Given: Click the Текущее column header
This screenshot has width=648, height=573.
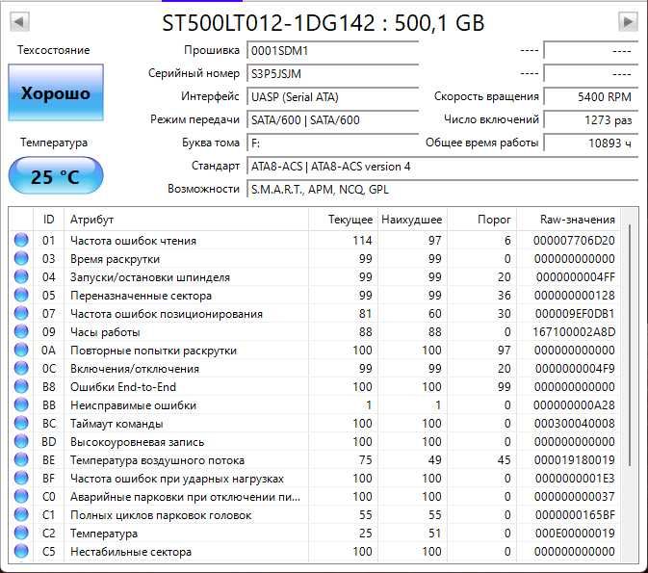Looking at the screenshot, I should (x=343, y=220).
